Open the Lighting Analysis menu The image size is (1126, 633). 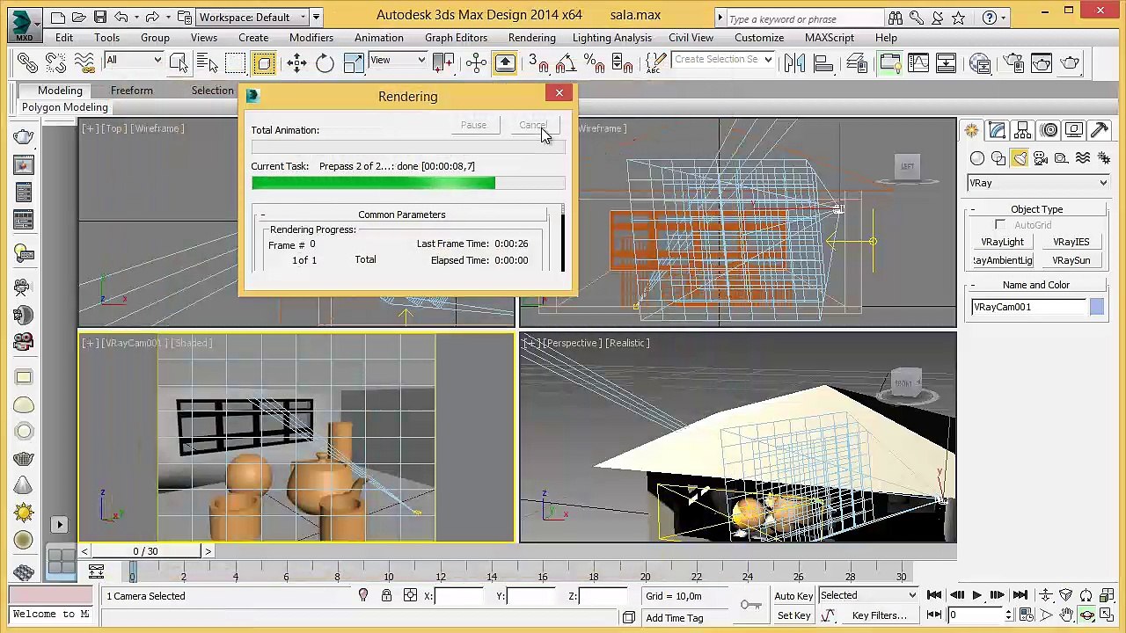(x=612, y=38)
